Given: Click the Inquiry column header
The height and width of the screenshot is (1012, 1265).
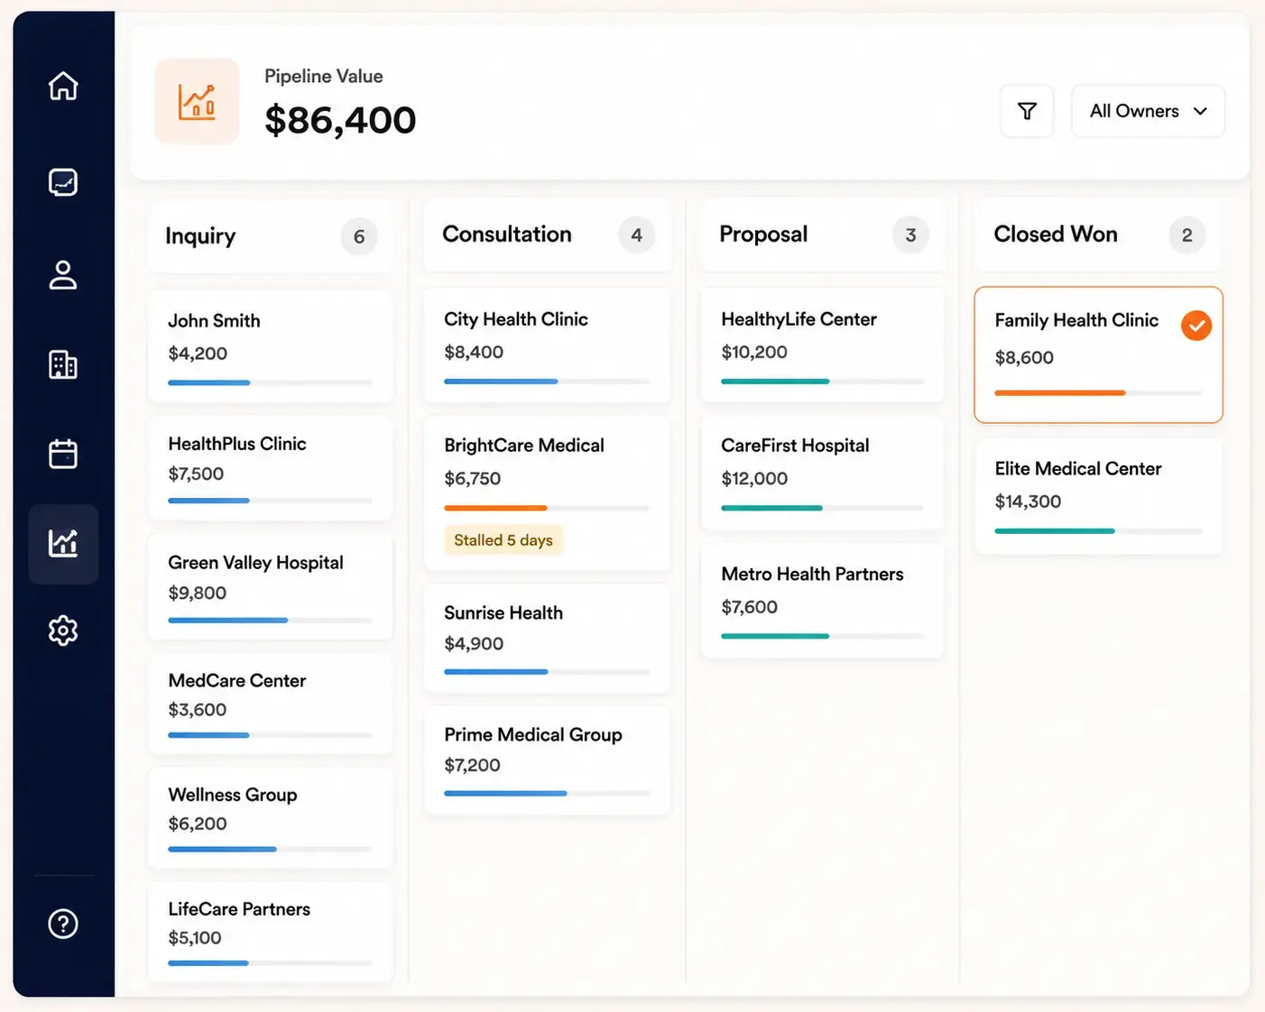Looking at the screenshot, I should pos(270,236).
